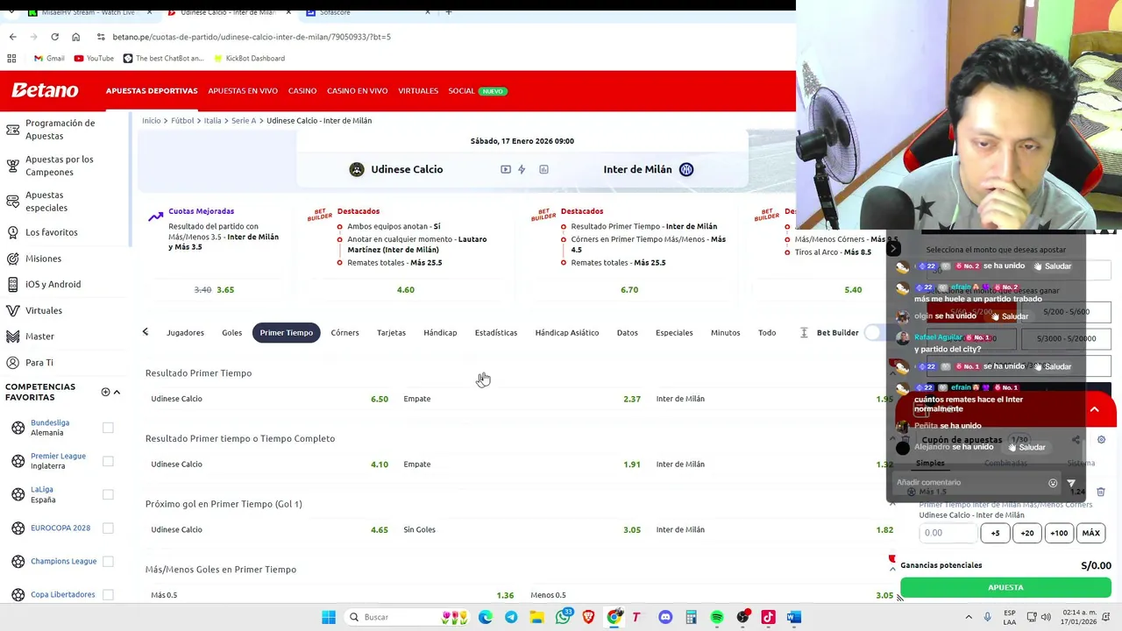Image resolution: width=1122 pixels, height=631 pixels.
Task: Reload the browser page
Action: 54,37
